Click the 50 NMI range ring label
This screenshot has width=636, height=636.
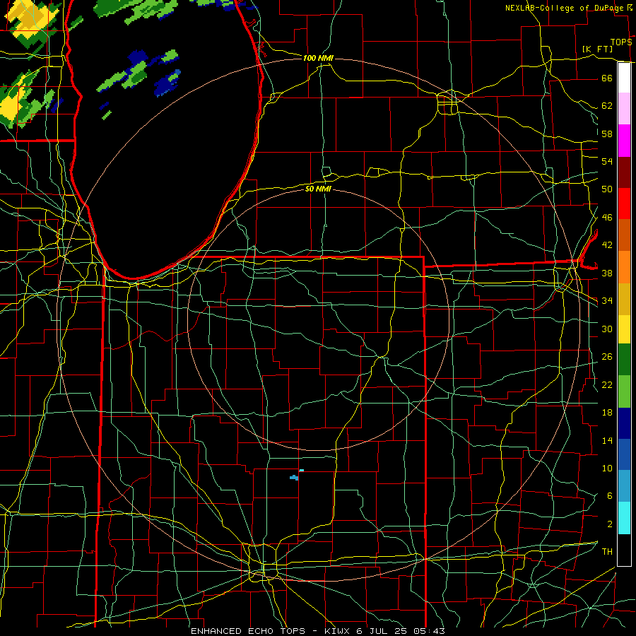click(318, 189)
